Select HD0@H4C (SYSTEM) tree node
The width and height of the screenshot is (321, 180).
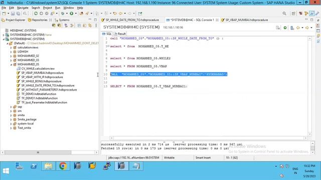coord(23,30)
